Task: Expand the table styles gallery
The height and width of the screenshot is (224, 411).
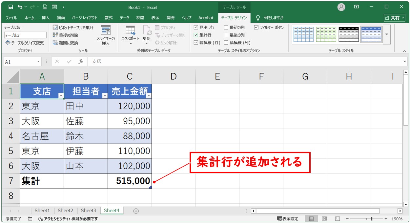Action: pos(387,34)
